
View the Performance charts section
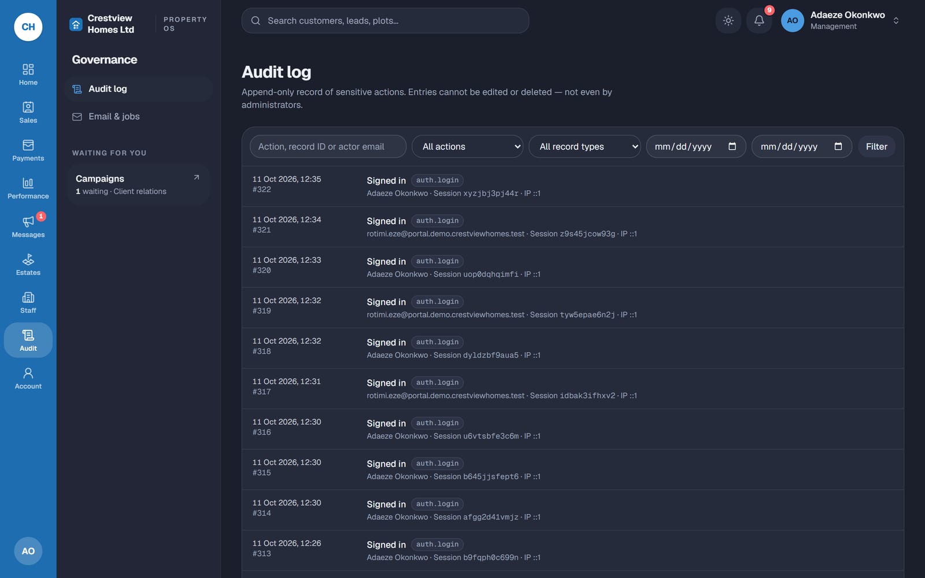(28, 188)
